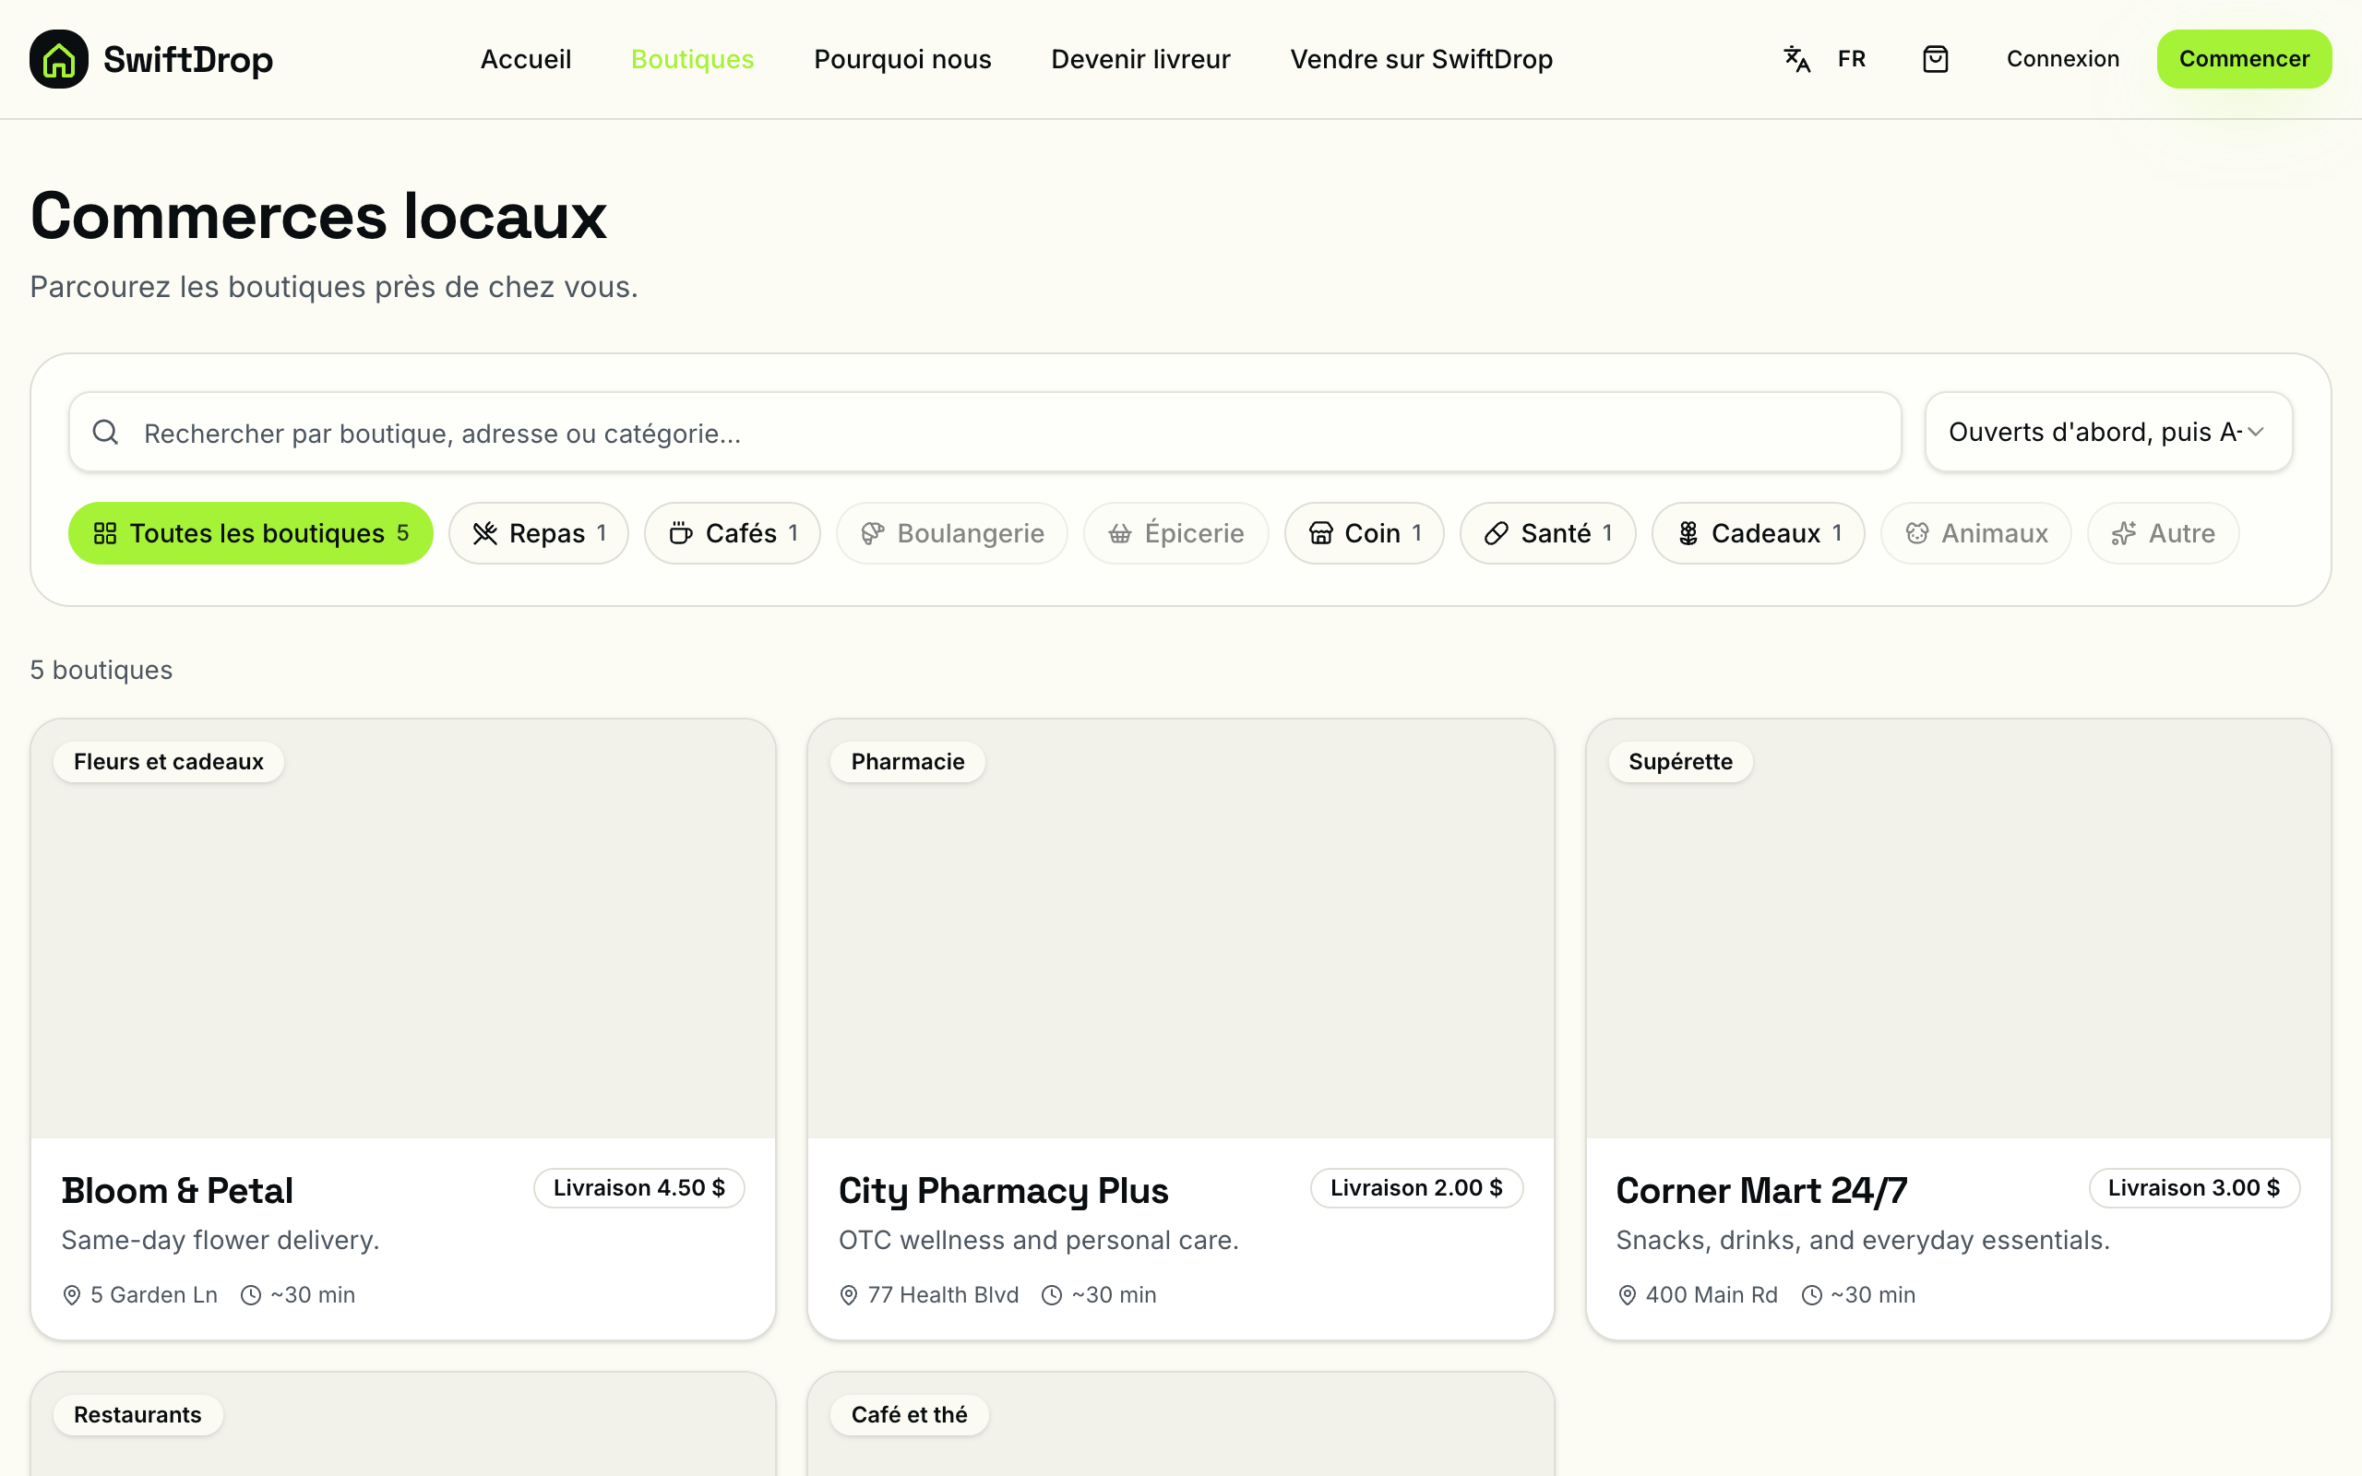Open the Boutiques nav item
Image resolution: width=2362 pixels, height=1476 pixels.
692,58
